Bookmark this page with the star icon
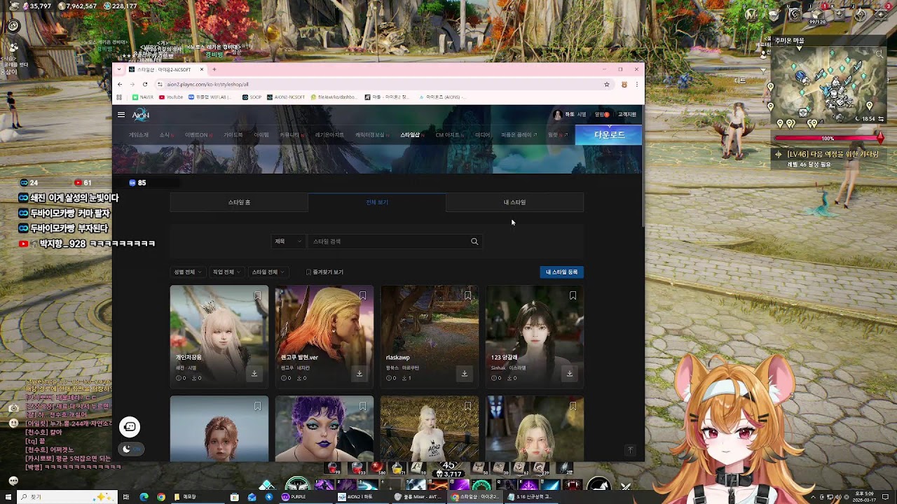This screenshot has height=504, width=897. click(607, 84)
